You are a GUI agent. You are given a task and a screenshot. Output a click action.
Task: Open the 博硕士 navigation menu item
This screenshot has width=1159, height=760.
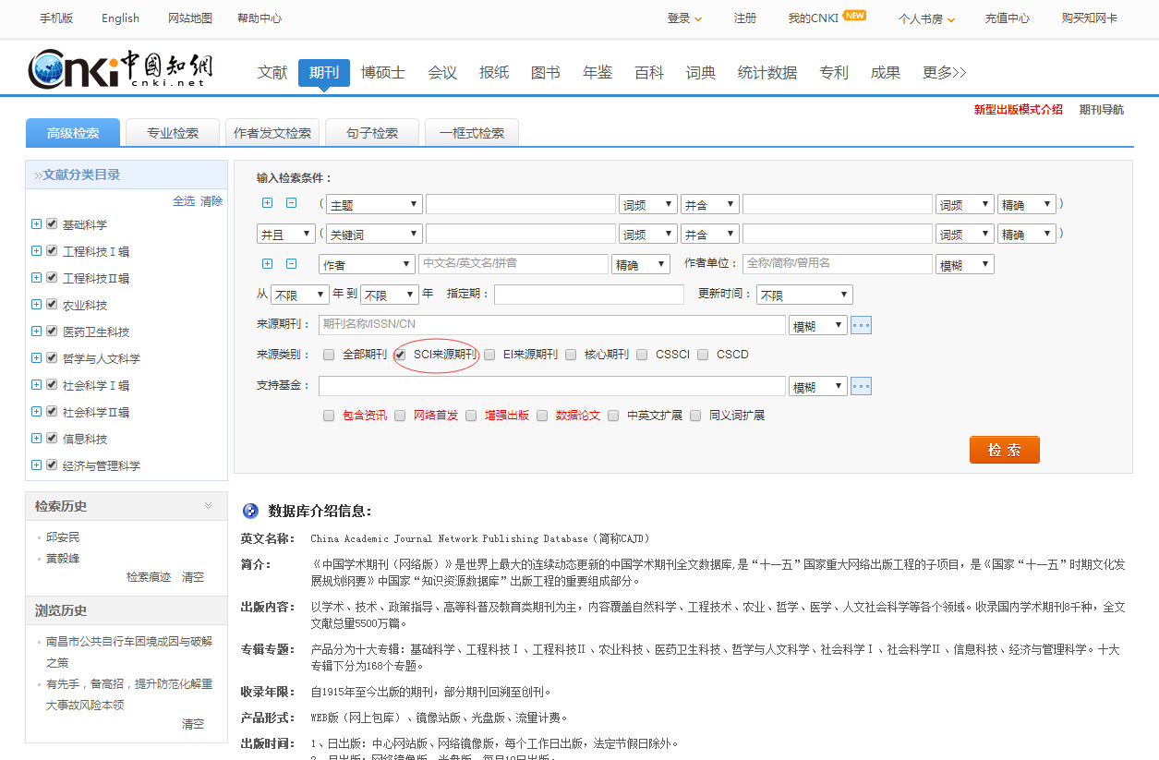click(x=382, y=72)
